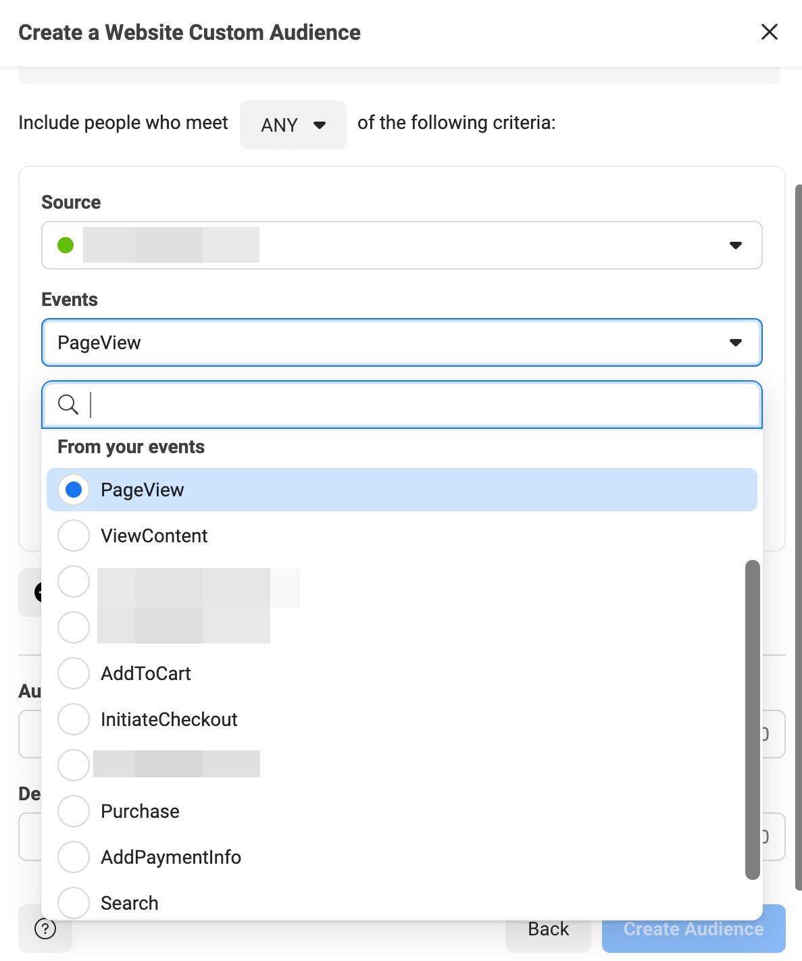The image size is (802, 961).
Task: Select the first blurred event under ViewContent
Action: click(74, 581)
